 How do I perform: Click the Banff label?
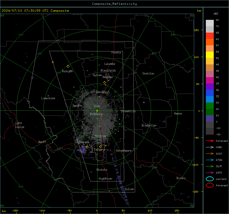42,142
